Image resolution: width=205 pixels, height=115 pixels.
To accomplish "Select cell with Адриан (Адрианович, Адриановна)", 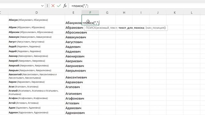I will [37, 112].
